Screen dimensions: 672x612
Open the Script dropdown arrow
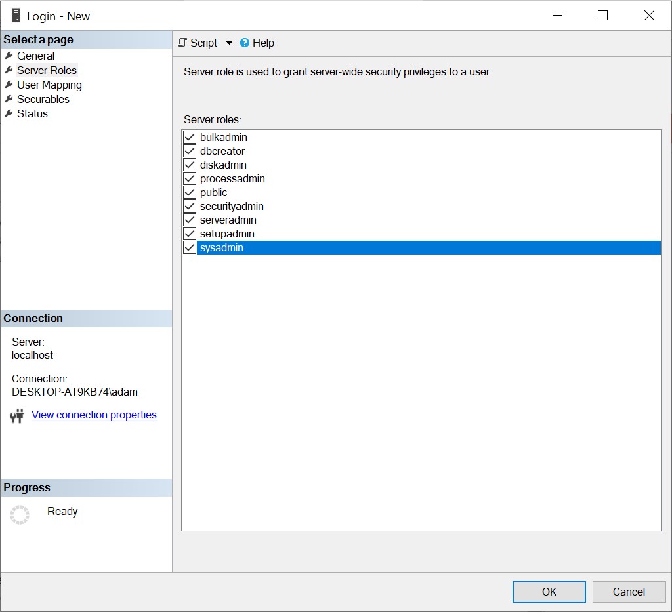(x=228, y=43)
